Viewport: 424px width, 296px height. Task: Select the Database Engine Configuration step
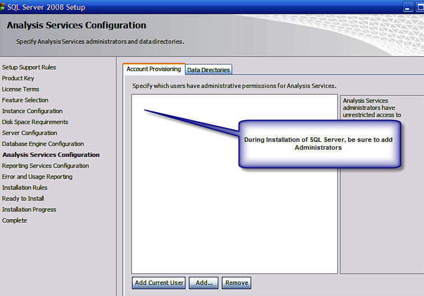pos(43,144)
